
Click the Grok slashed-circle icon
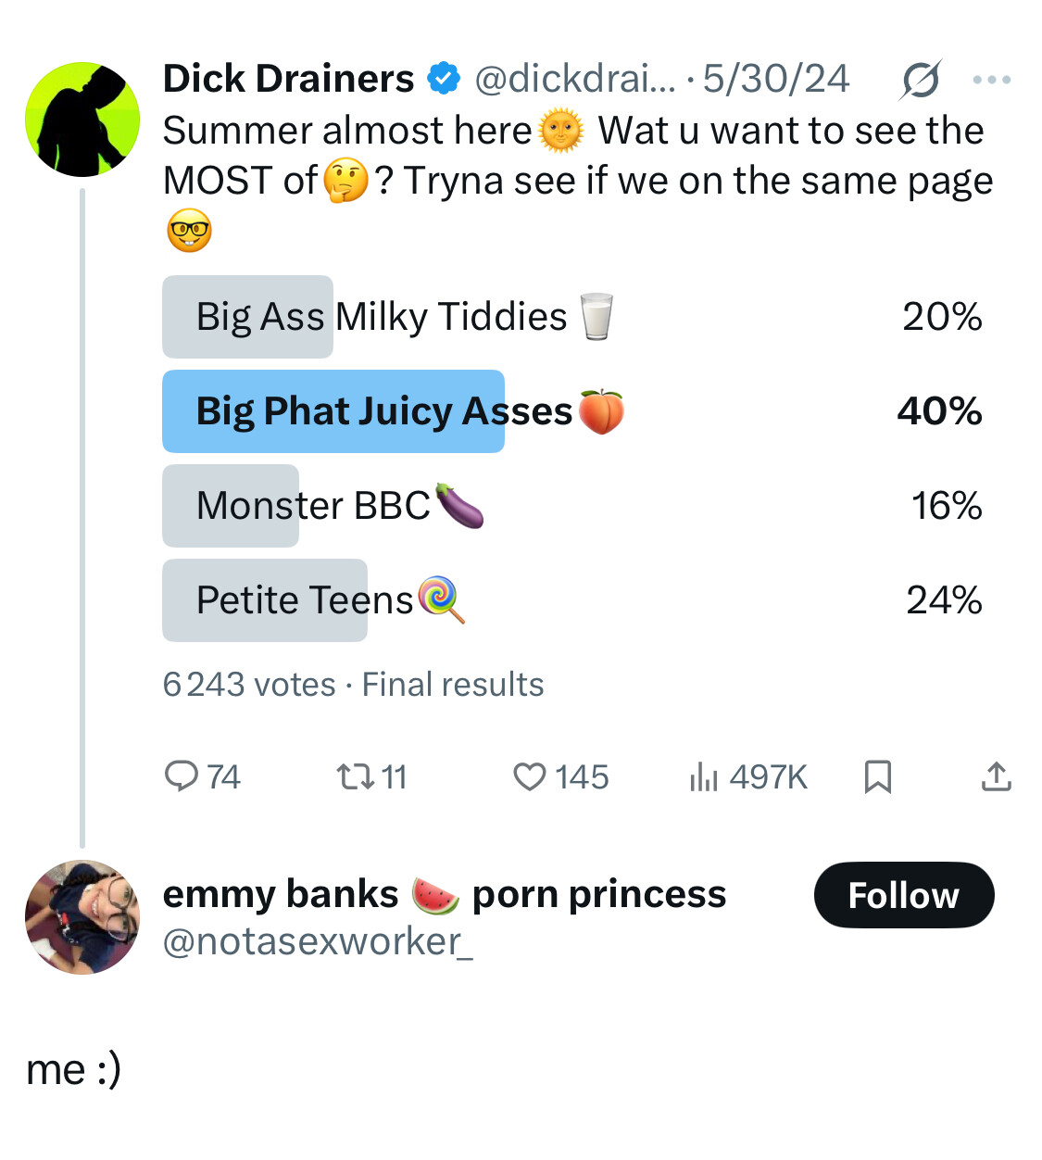[x=920, y=80]
